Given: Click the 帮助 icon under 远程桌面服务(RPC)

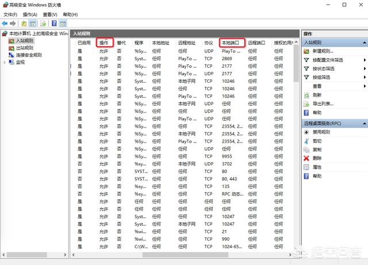Looking at the screenshot, I should [x=306, y=176].
